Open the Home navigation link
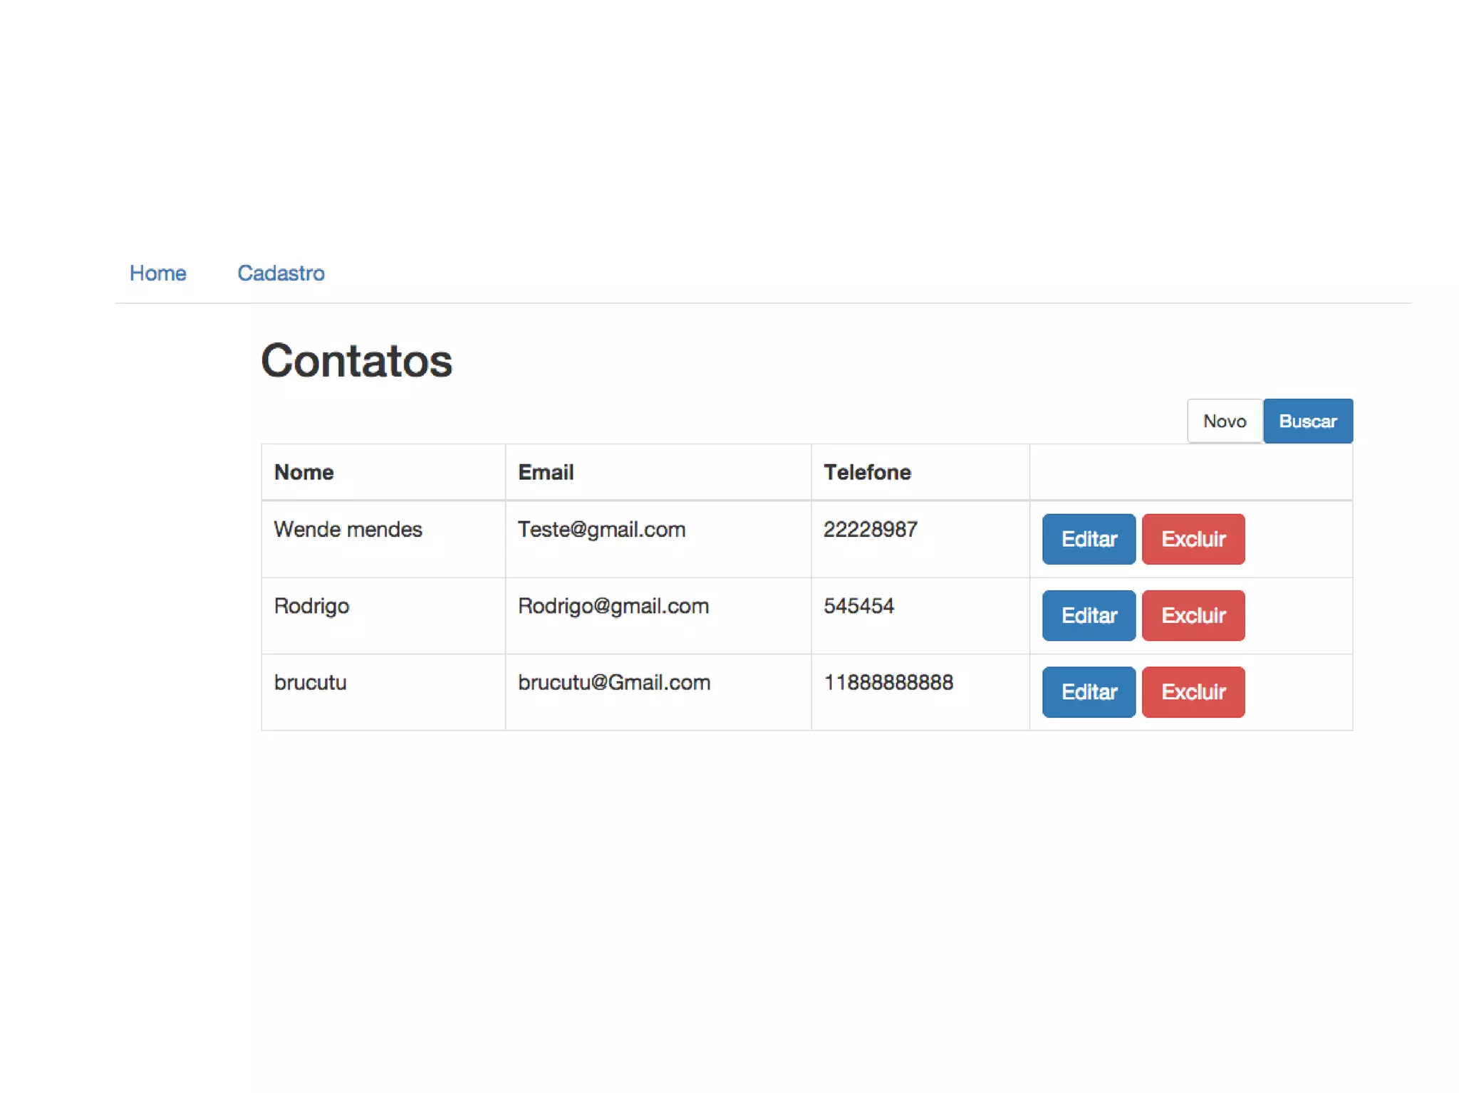 point(157,273)
